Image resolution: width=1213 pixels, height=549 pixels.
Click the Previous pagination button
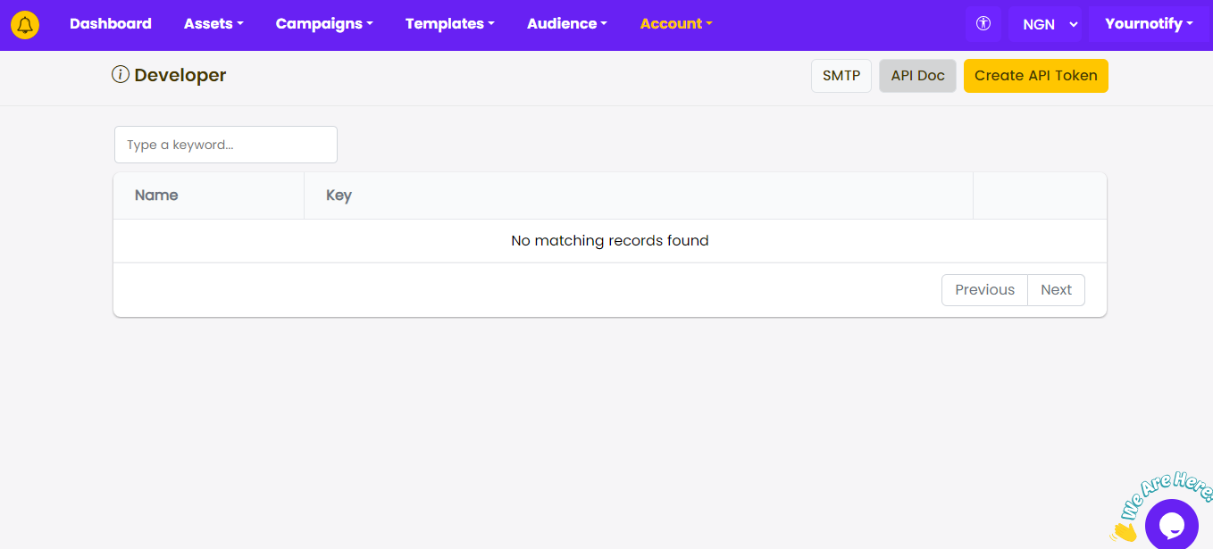[x=984, y=290]
